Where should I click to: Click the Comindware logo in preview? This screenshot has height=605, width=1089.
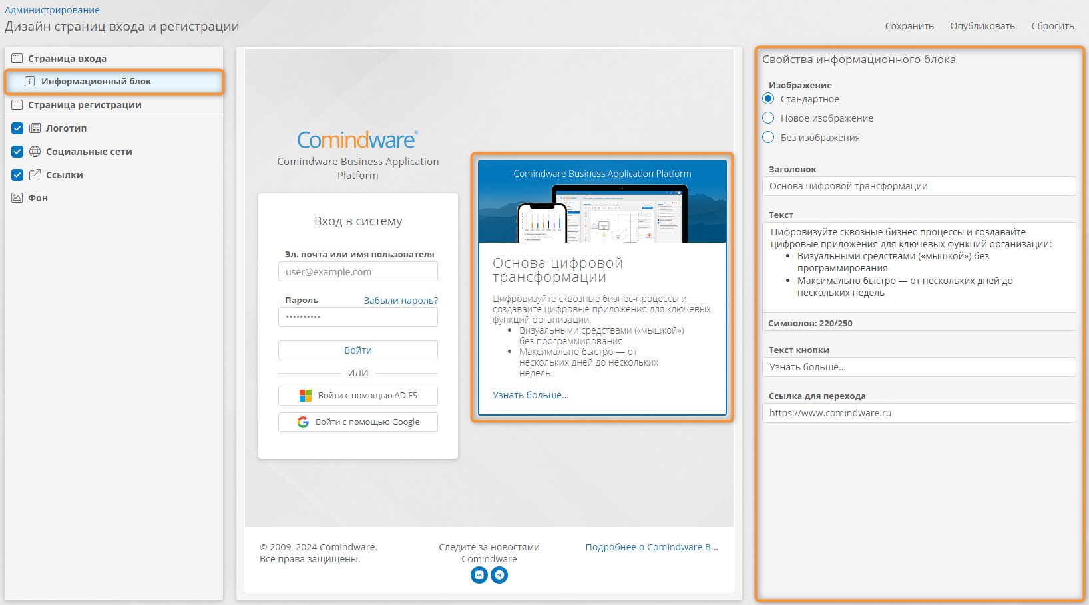[x=357, y=140]
